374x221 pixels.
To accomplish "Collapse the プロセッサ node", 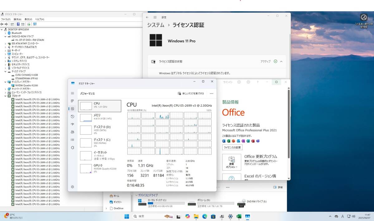I will pos(5,96).
